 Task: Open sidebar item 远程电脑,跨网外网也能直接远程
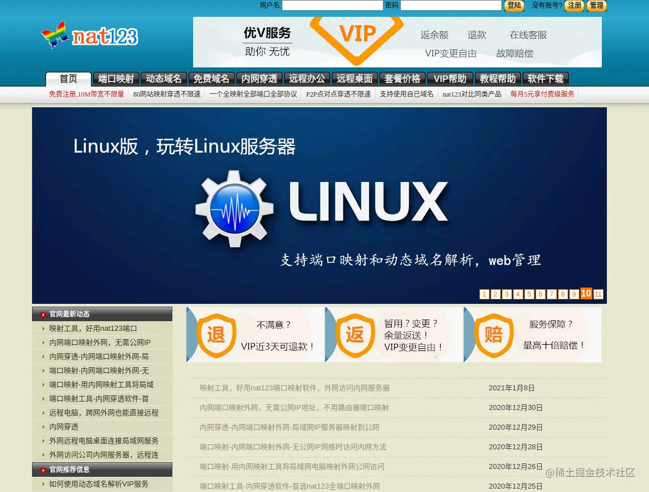tap(104, 413)
